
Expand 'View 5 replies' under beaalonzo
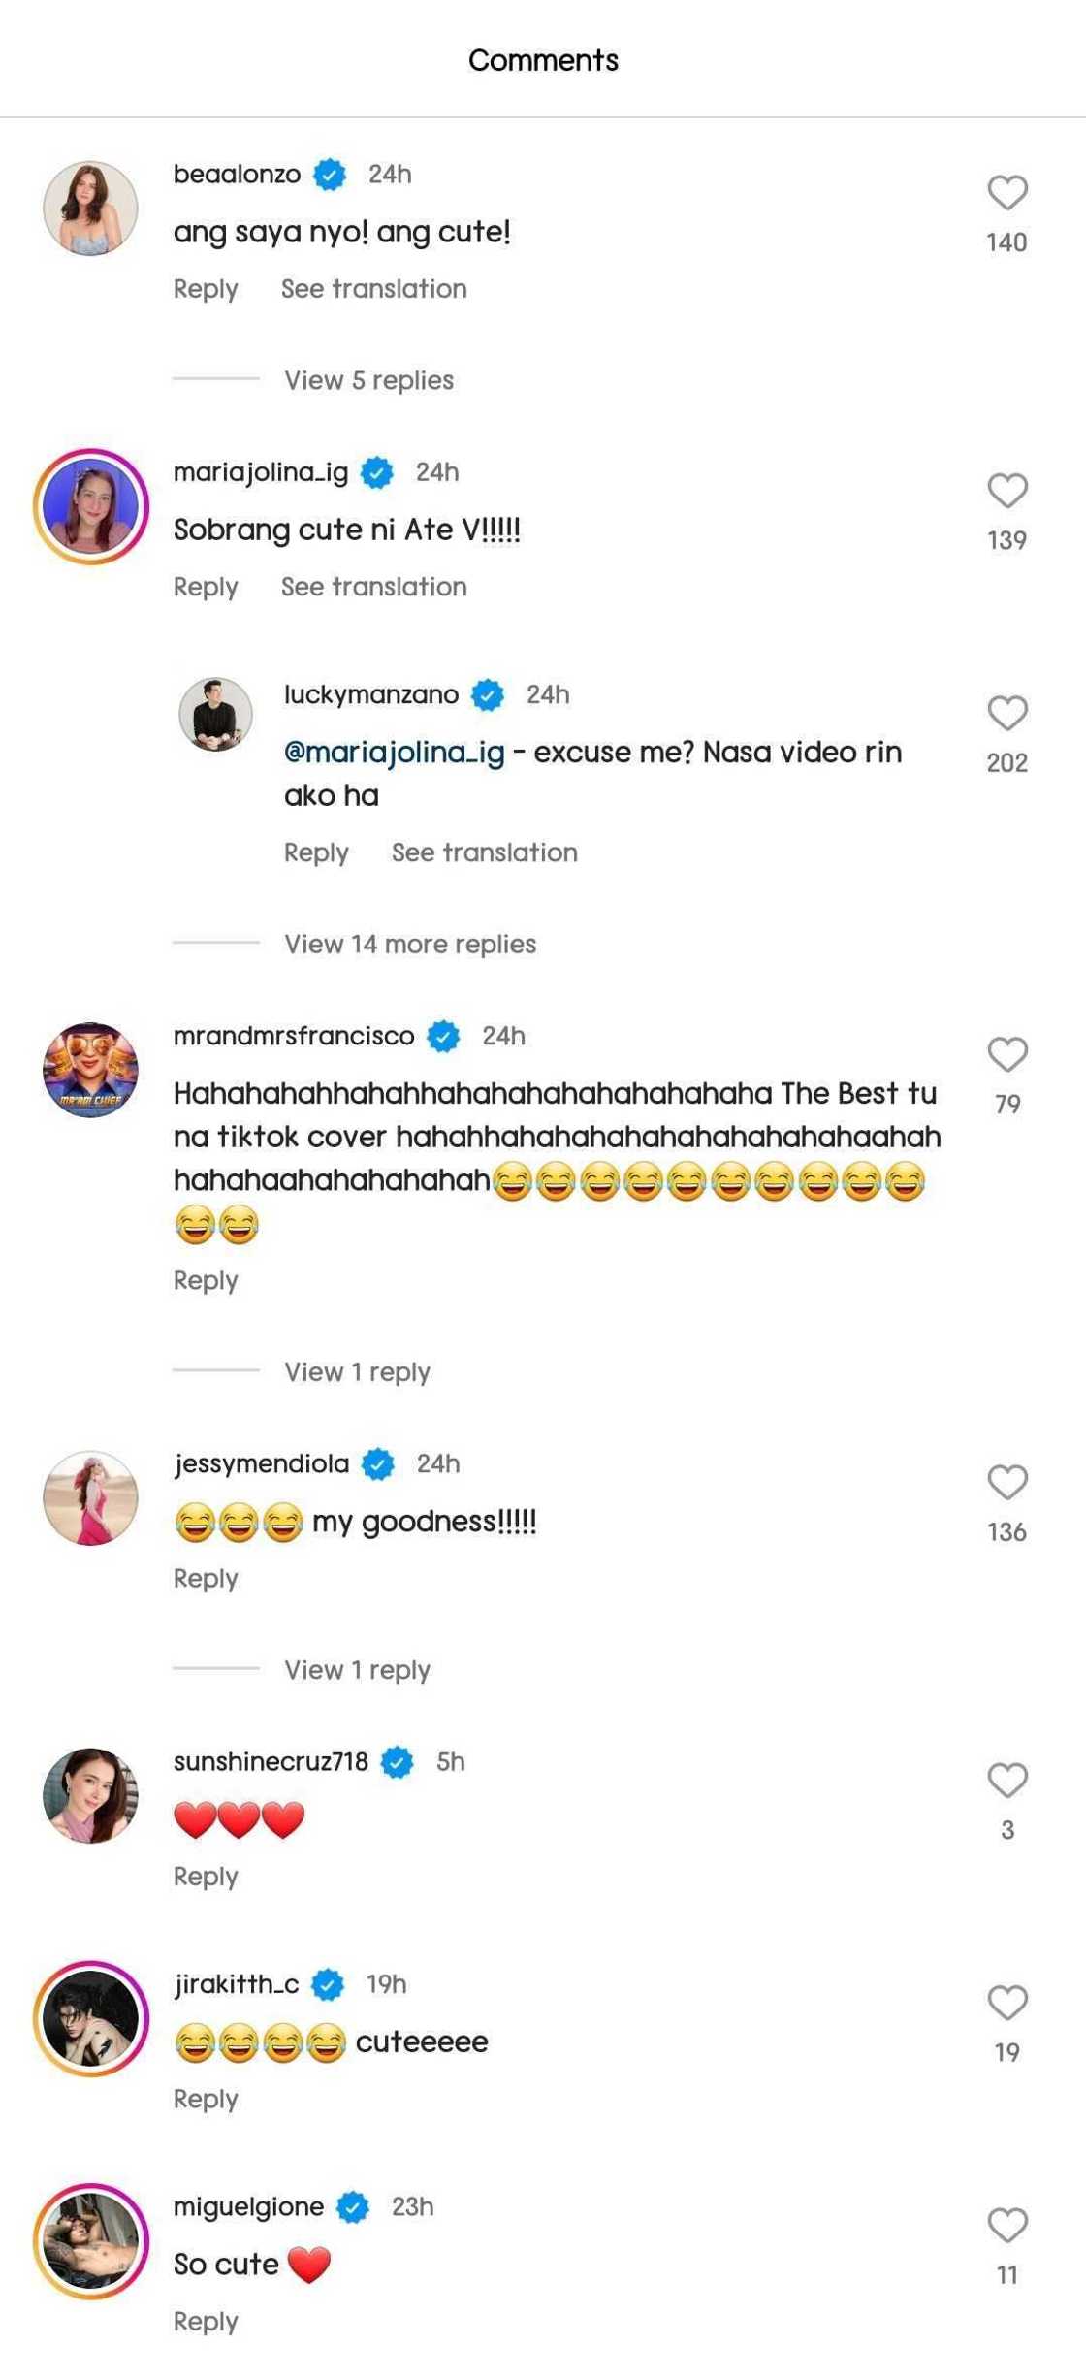pyautogui.click(x=368, y=380)
